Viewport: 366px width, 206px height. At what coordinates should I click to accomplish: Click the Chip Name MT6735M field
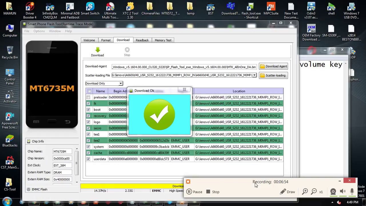pyautogui.click(x=62, y=151)
